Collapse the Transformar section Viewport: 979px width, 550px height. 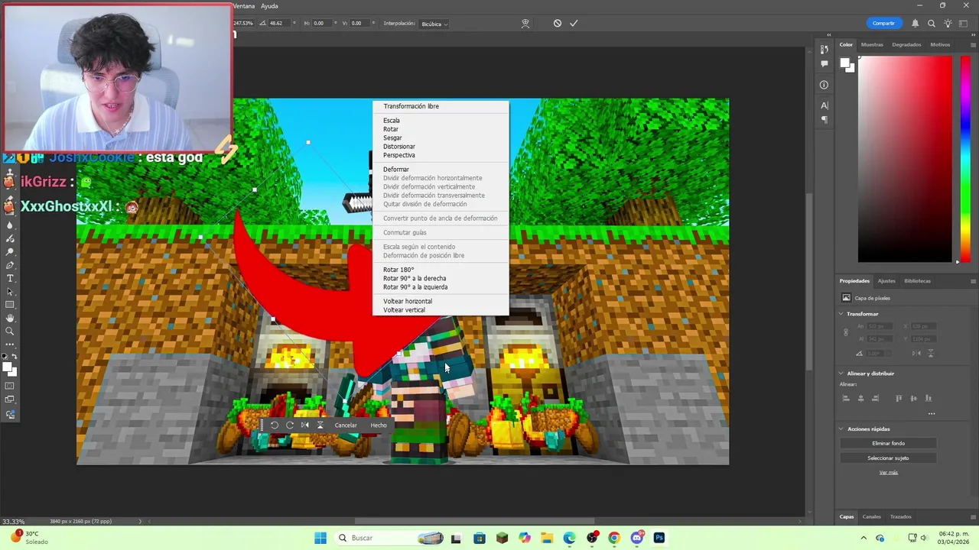click(841, 314)
